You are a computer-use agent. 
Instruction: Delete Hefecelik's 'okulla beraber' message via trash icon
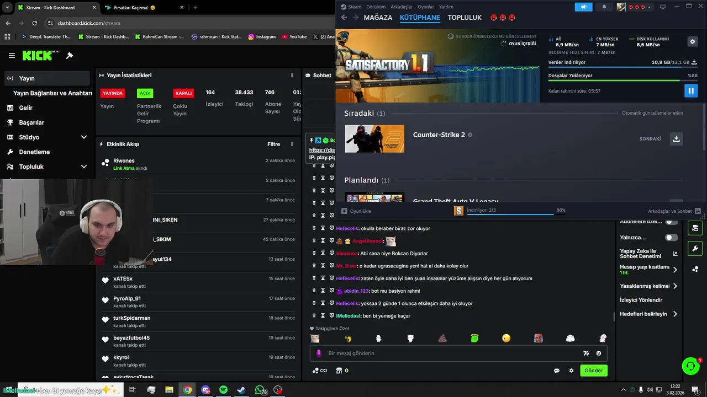coord(314,228)
